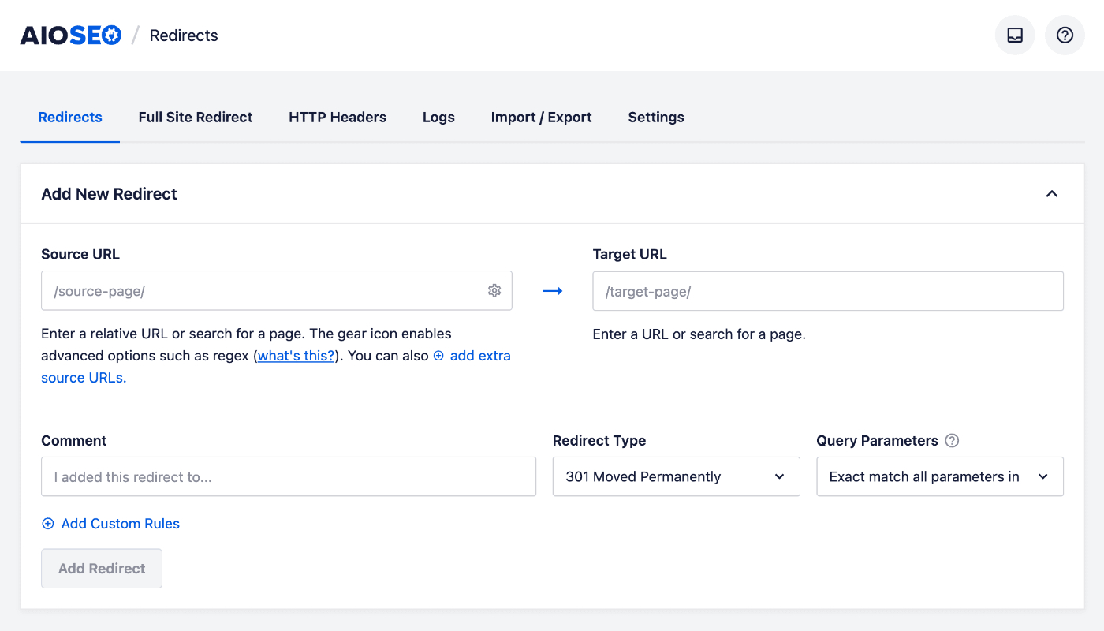Switch to the Full Site Redirect tab
1104x631 pixels.
[195, 117]
